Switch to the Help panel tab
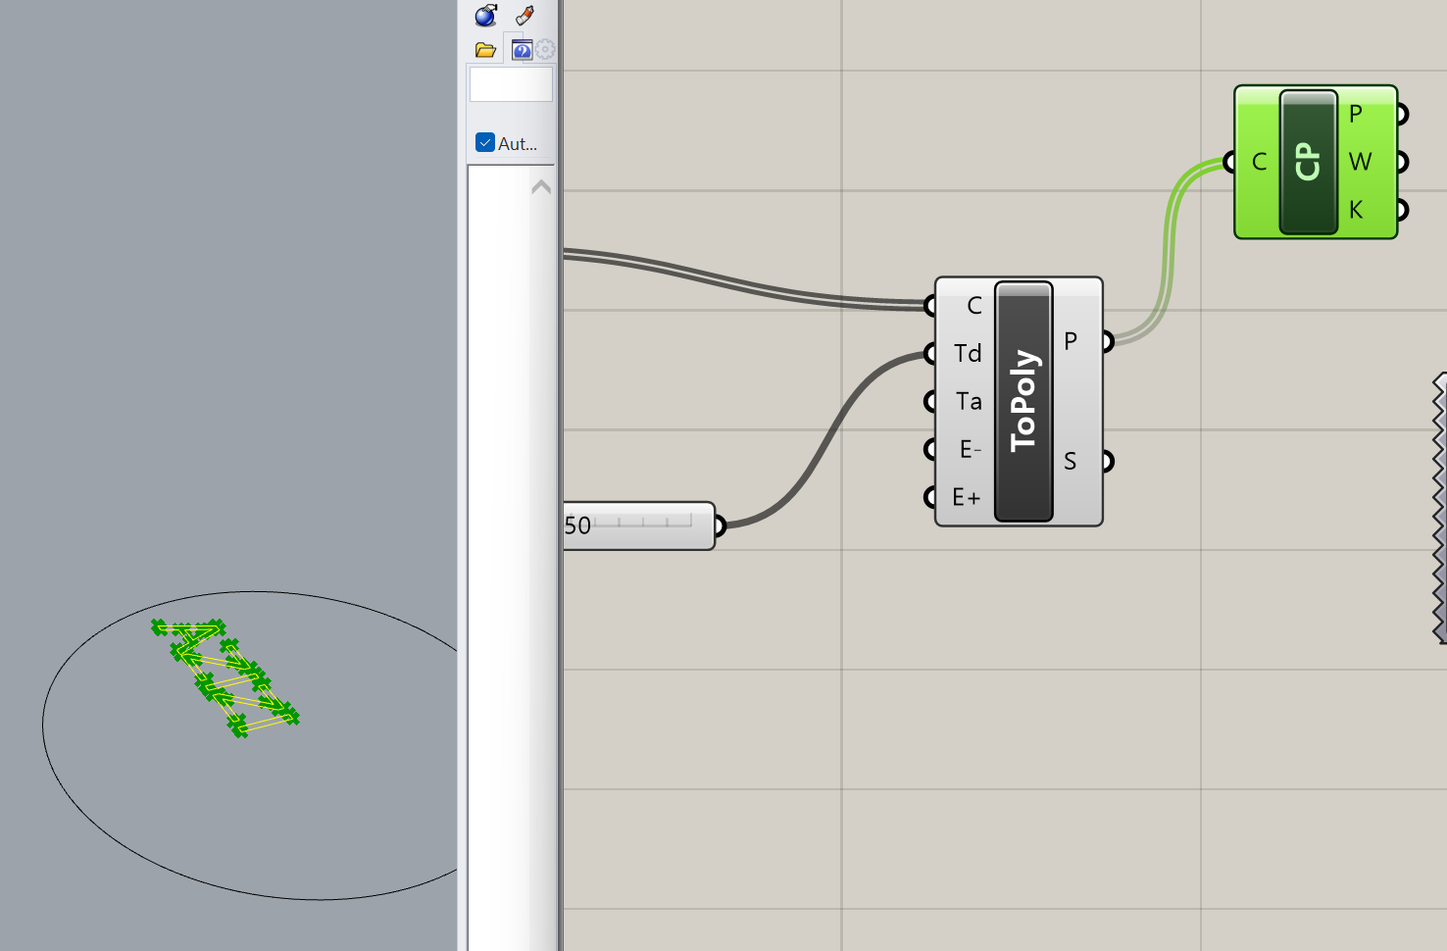The height and width of the screenshot is (951, 1447). [522, 50]
